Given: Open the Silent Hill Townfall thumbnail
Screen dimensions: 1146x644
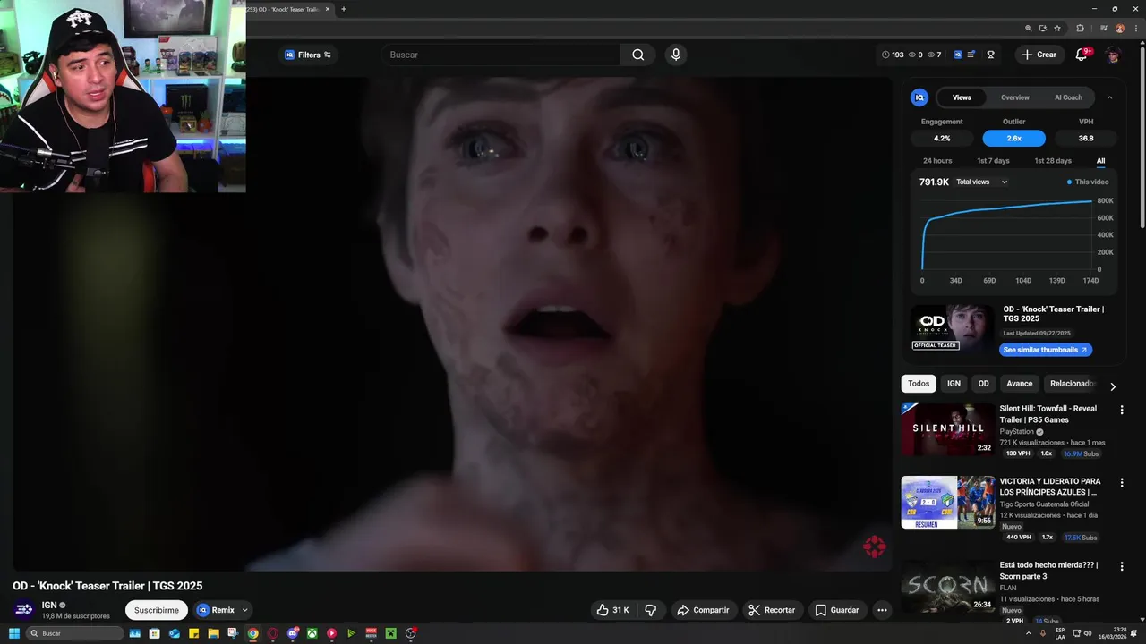Looking at the screenshot, I should pos(948,429).
